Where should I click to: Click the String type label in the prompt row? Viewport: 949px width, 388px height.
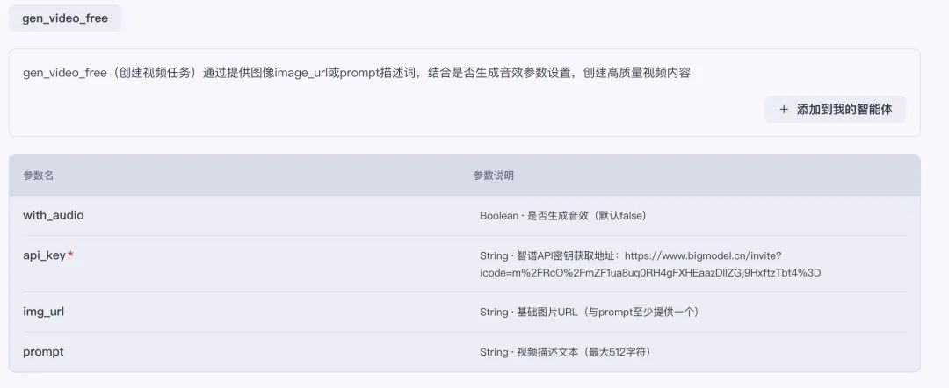494,353
